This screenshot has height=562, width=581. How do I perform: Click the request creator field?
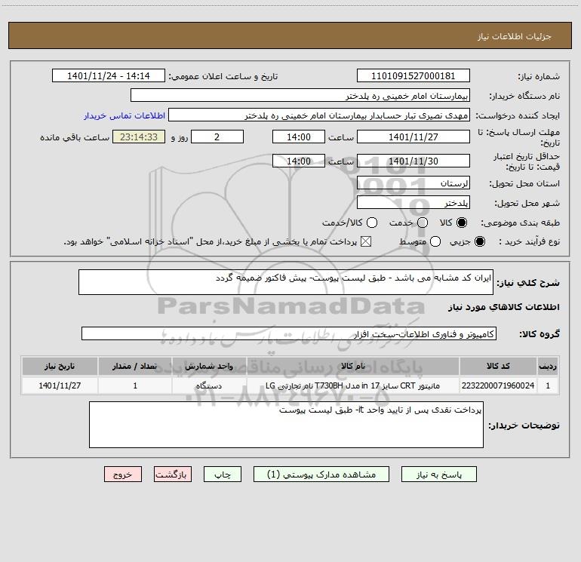click(x=319, y=115)
